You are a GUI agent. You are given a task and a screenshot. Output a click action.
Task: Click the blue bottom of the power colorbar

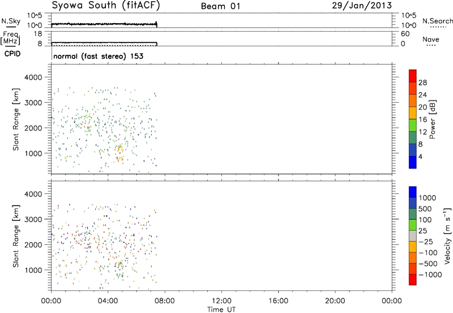coord(413,162)
